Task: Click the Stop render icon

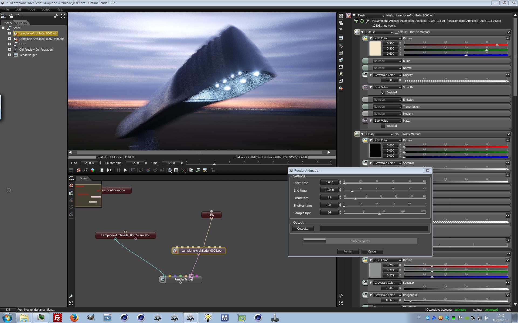Action: (102, 170)
